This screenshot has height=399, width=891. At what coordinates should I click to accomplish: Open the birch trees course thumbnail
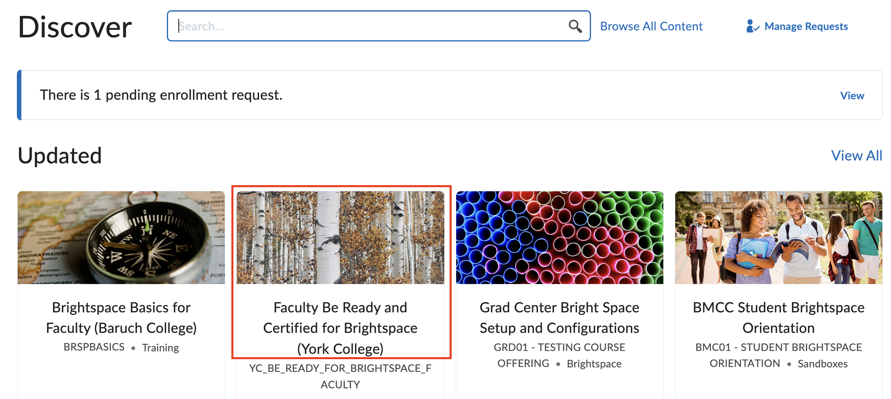(340, 237)
